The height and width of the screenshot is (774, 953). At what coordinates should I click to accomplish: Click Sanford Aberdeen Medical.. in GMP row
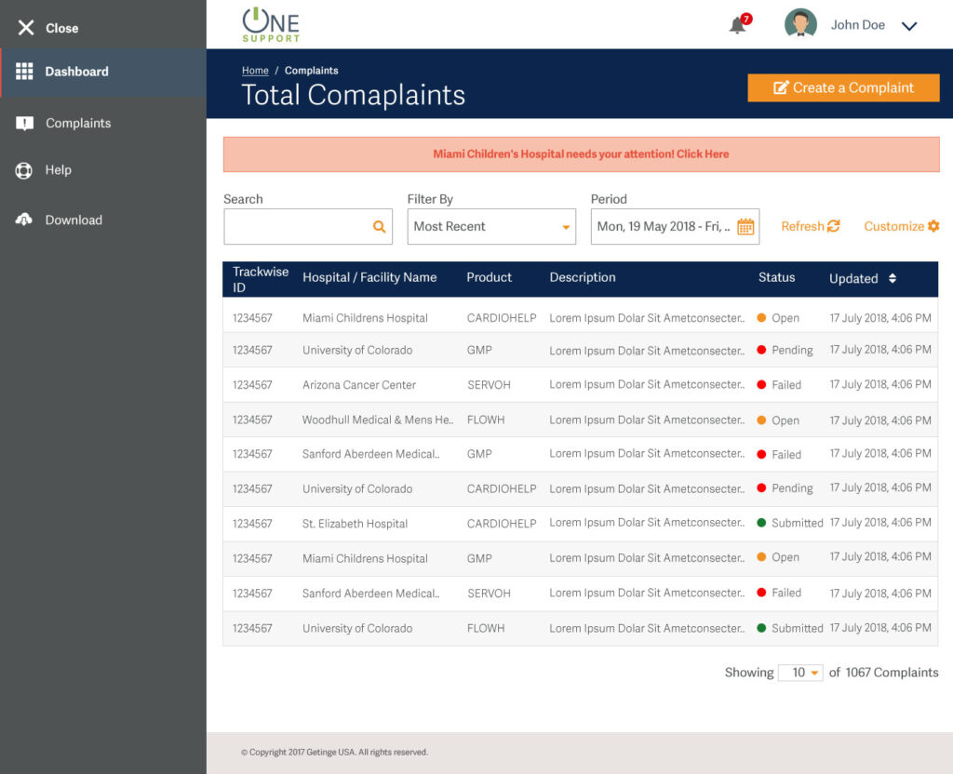tap(370, 454)
